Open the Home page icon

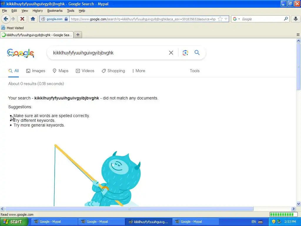33,19
